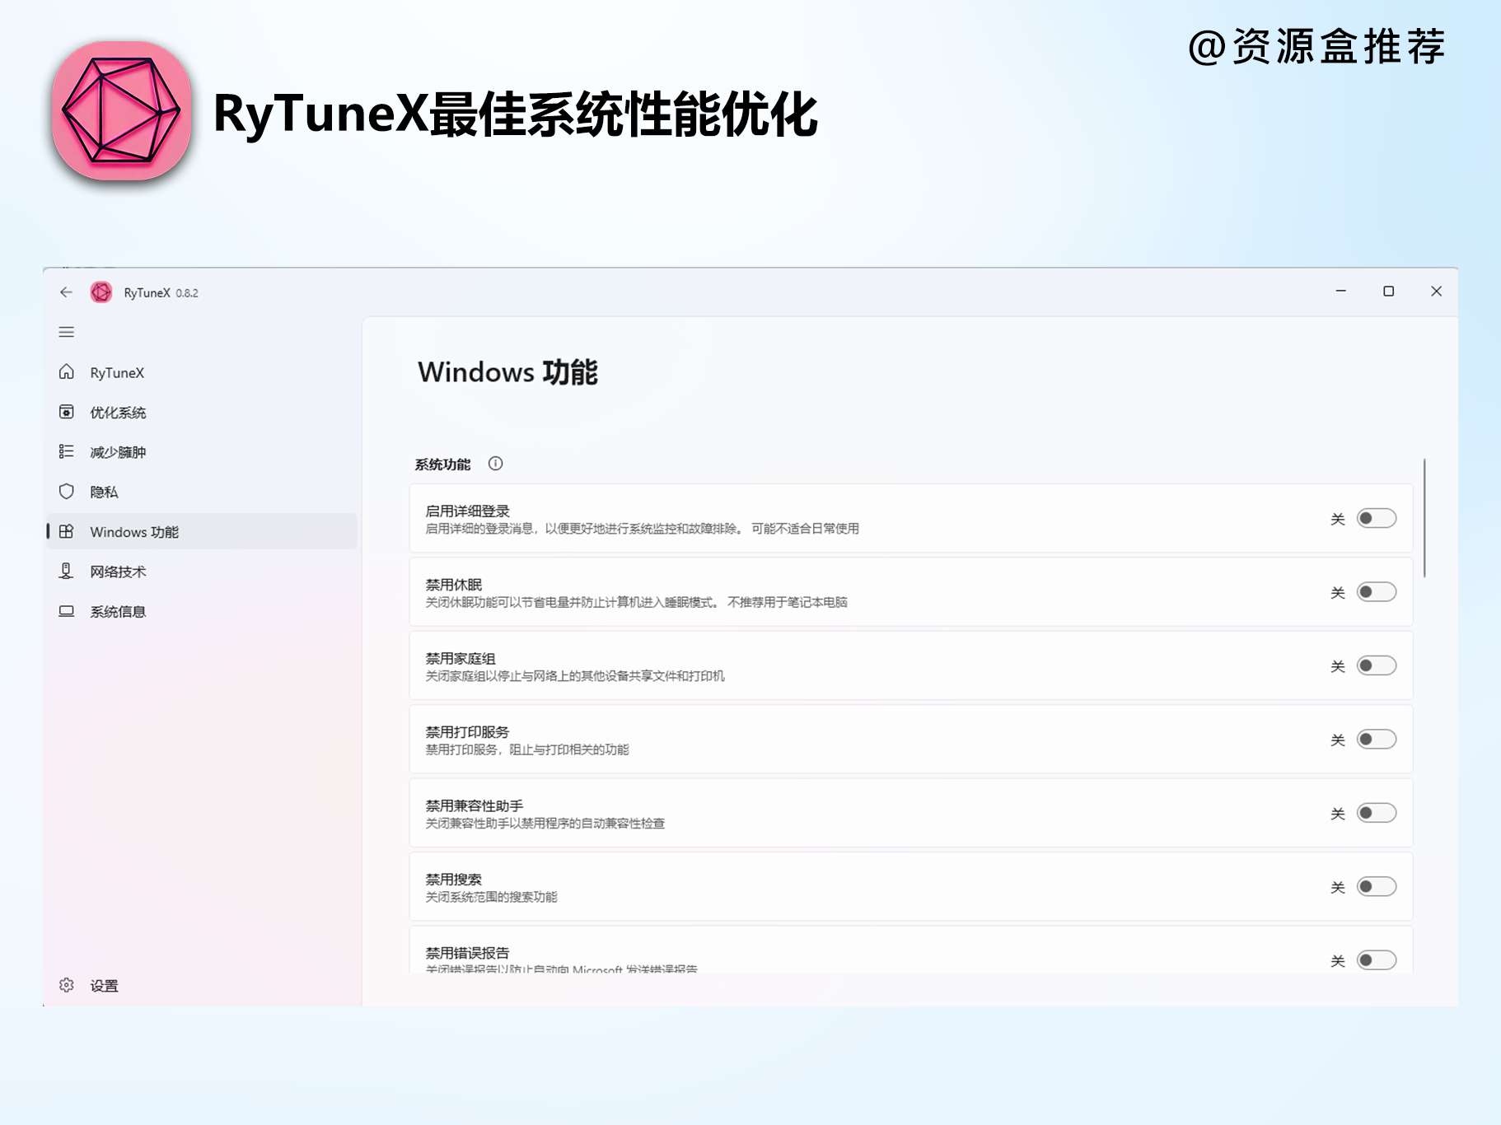Click the 设置 gear icon
Screen dimensions: 1501x1125
pyautogui.click(x=66, y=986)
